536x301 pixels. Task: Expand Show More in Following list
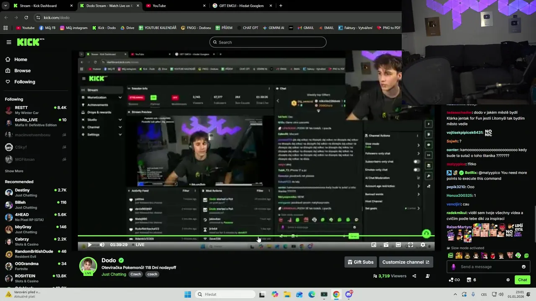coord(14,171)
